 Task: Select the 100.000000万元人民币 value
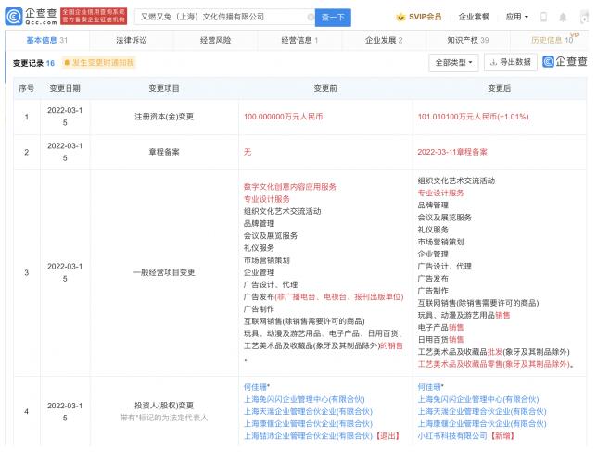click(284, 117)
